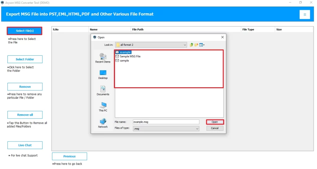
Task: Close the Aryson MSG Converter window
Action: click(x=311, y=2)
